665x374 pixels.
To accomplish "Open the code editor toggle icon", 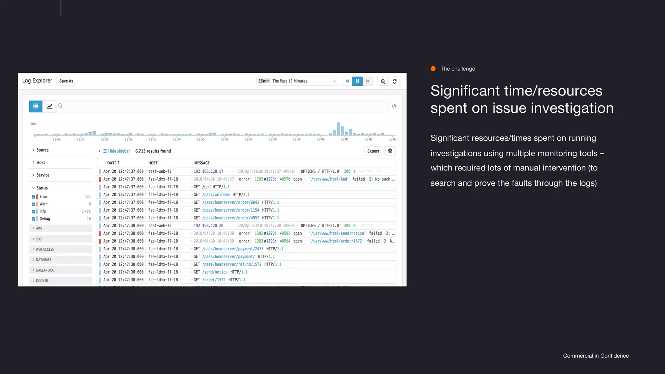I will (x=394, y=106).
